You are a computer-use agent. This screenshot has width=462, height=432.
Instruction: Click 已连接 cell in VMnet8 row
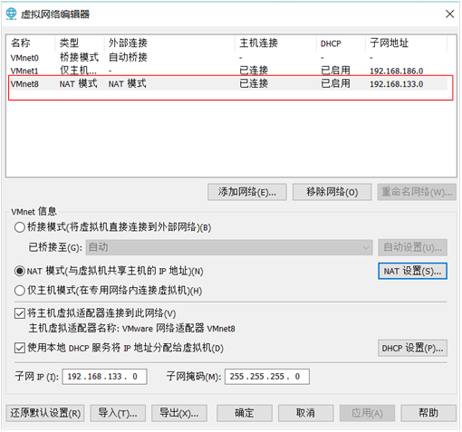coord(254,83)
